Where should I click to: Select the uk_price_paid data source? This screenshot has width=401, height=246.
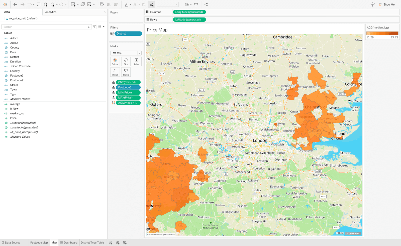coord(23,18)
